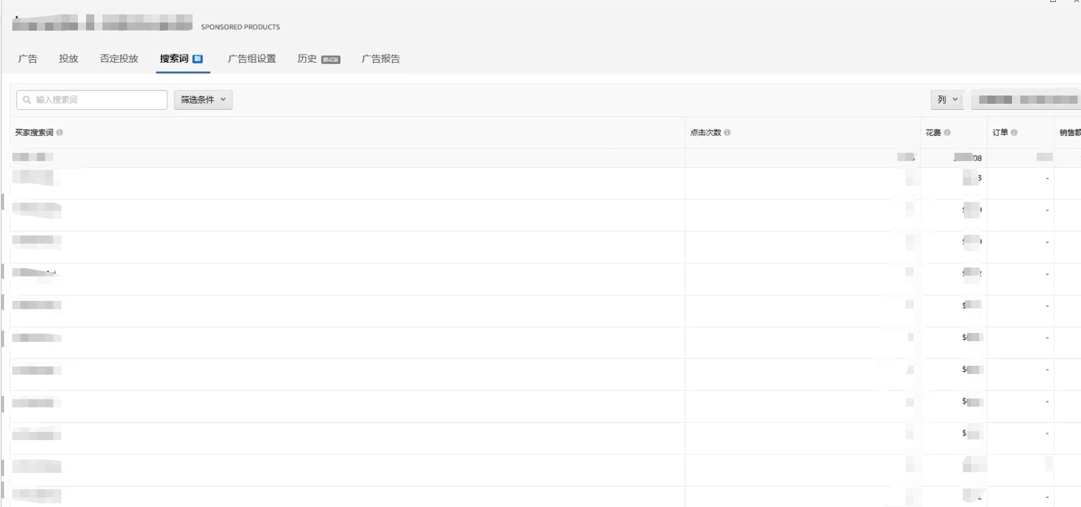Click the info icon next to 点击次数

(x=727, y=132)
